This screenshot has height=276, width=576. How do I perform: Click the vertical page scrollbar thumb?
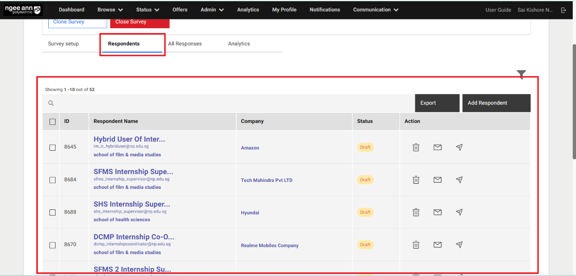[x=574, y=101]
